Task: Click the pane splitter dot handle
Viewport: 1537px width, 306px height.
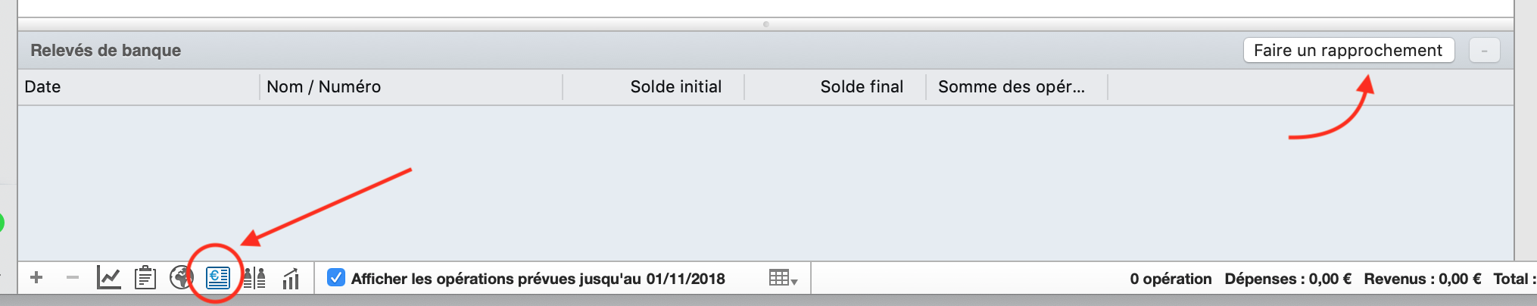Action: coord(766,24)
